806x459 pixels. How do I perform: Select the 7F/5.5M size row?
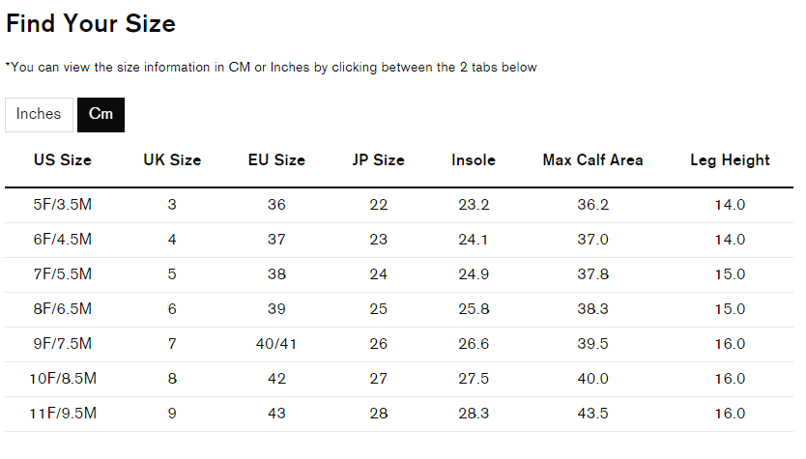coord(399,275)
